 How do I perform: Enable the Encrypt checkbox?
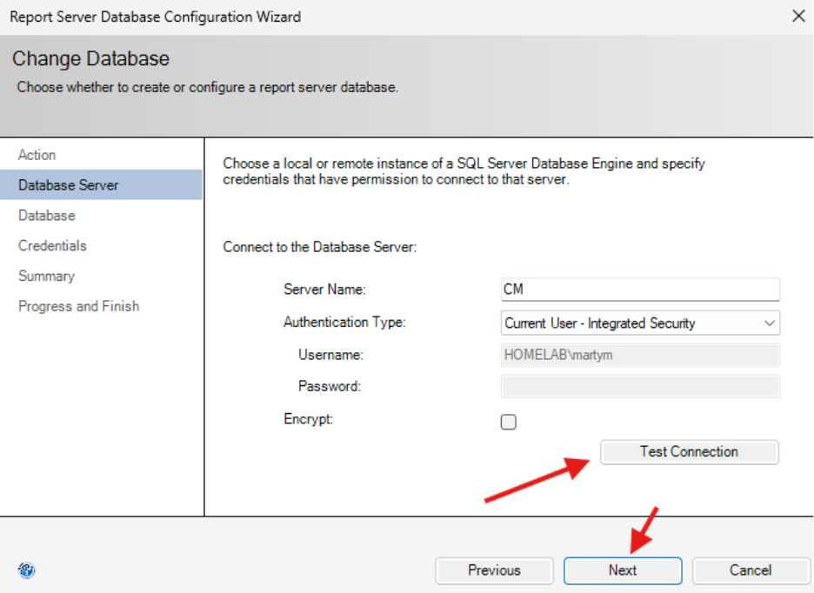pos(509,422)
